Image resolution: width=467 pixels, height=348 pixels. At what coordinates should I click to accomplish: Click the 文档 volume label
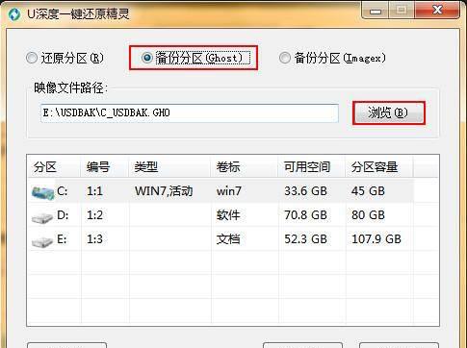228,239
